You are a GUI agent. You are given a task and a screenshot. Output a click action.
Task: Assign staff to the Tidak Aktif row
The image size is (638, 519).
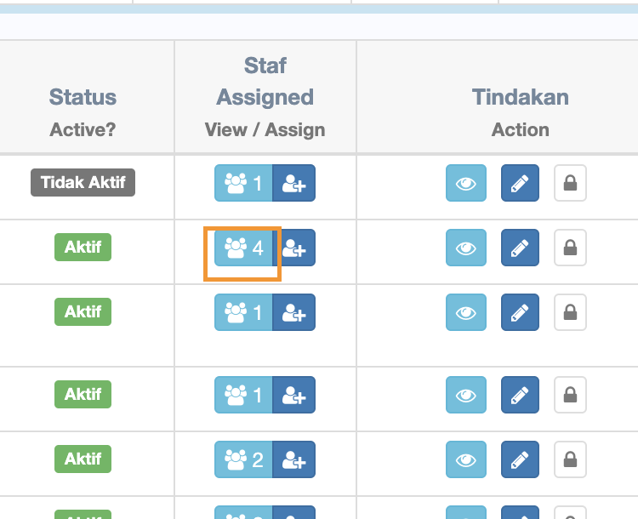coord(293,183)
